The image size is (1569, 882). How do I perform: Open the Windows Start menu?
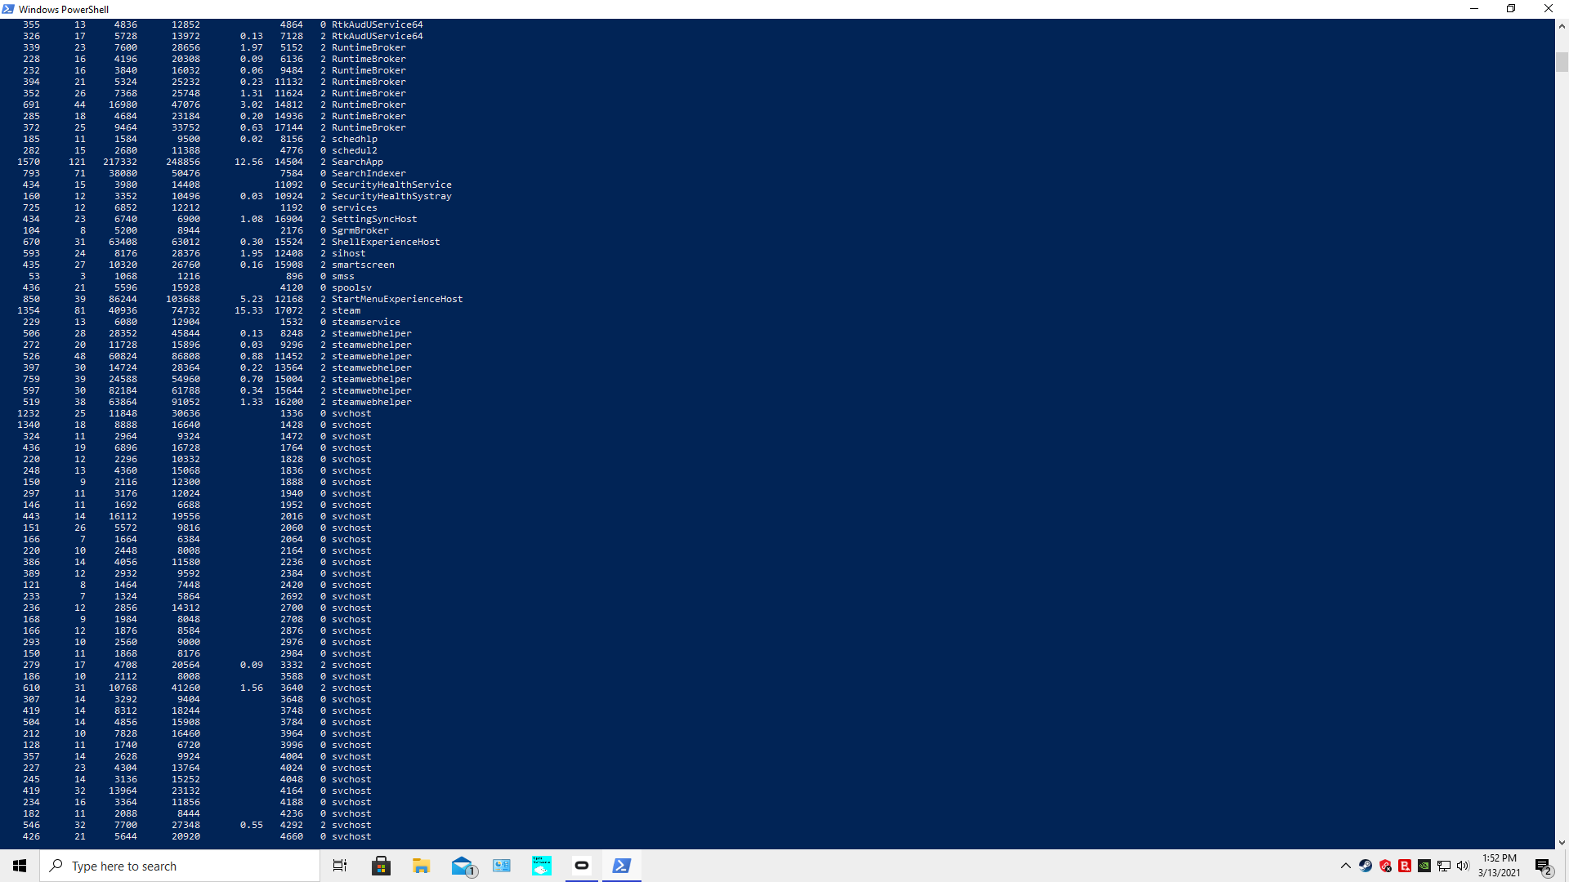pyautogui.click(x=20, y=866)
